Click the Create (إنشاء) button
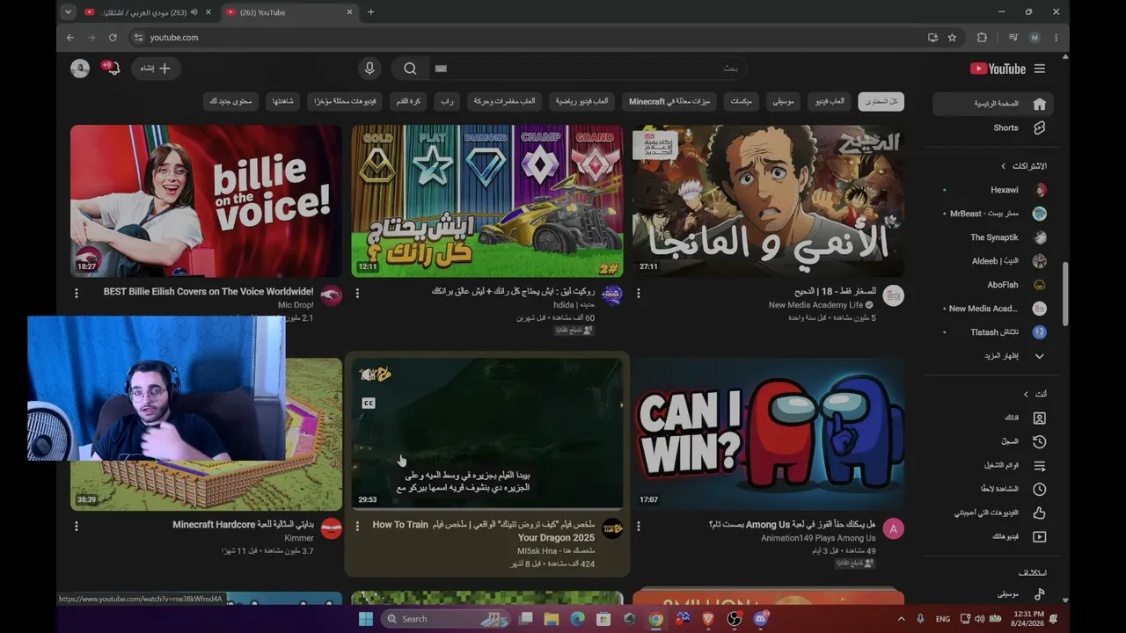The image size is (1126, 633). (155, 69)
